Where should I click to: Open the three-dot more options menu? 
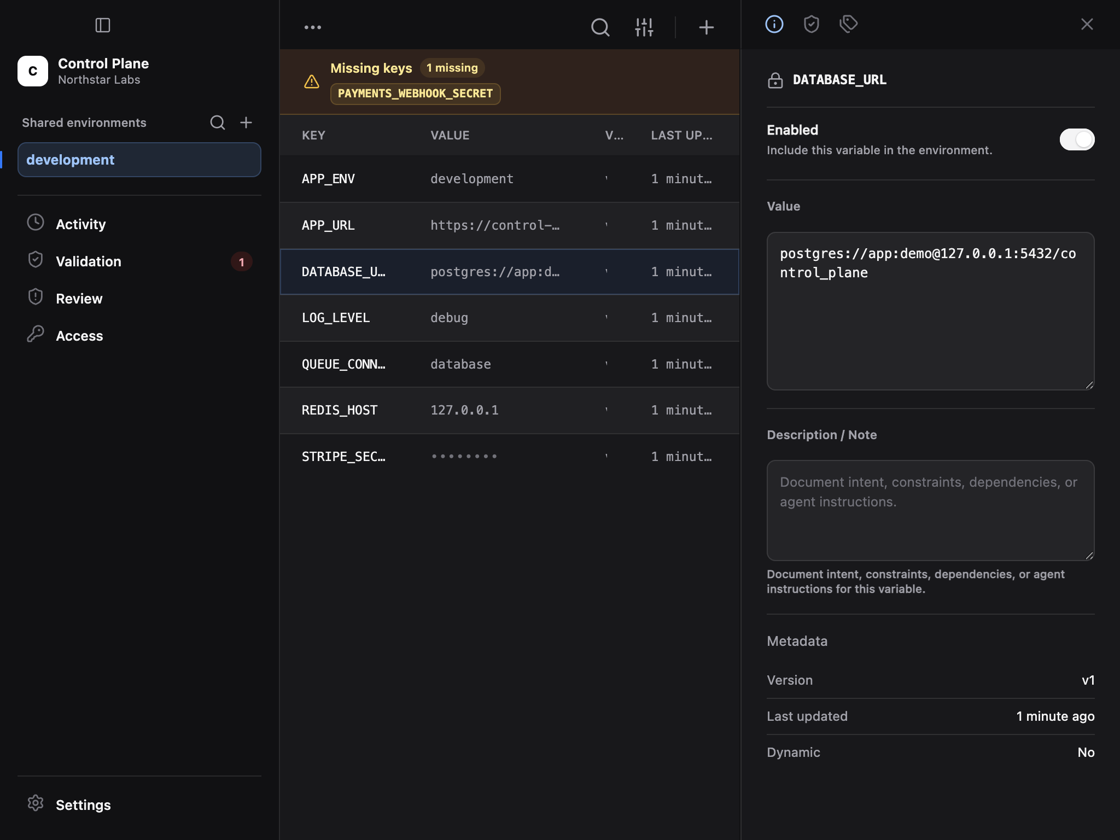tap(313, 27)
